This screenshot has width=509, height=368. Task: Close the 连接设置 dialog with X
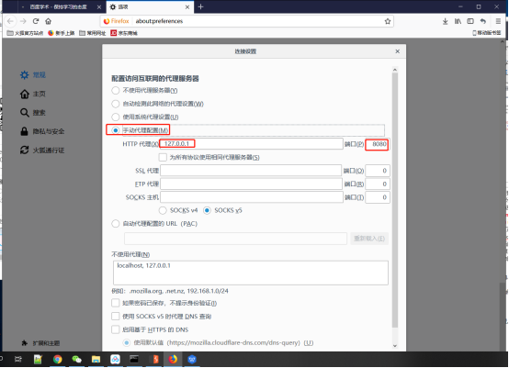pos(397,51)
